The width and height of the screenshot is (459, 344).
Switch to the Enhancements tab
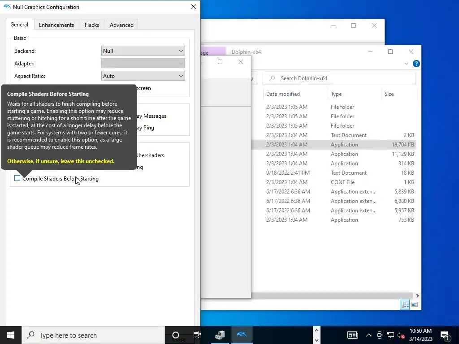click(x=56, y=25)
